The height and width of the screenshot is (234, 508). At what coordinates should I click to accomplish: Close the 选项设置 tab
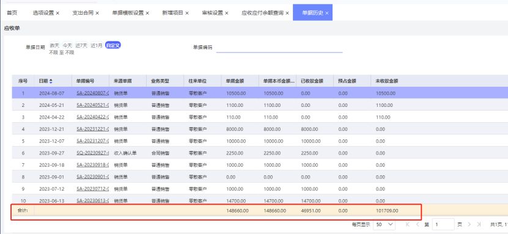[x=57, y=13]
